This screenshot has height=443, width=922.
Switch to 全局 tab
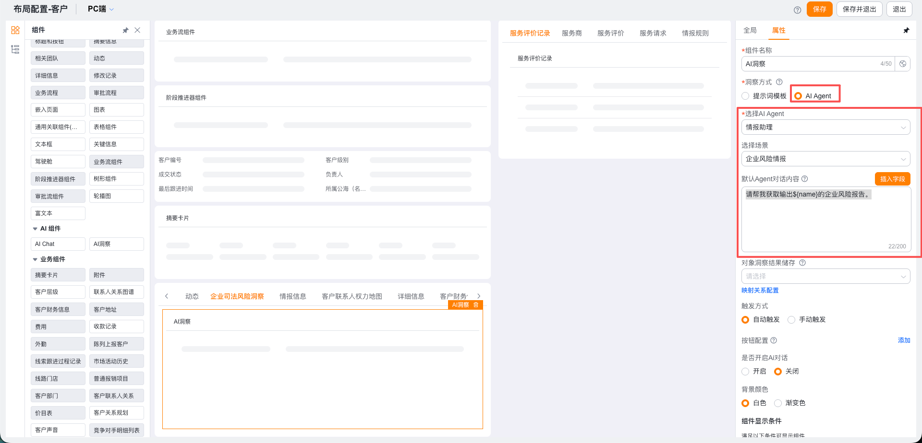coord(750,30)
